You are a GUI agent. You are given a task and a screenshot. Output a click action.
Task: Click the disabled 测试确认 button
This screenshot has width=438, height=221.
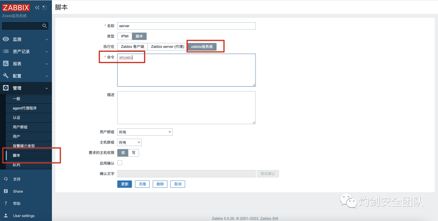pos(268,174)
